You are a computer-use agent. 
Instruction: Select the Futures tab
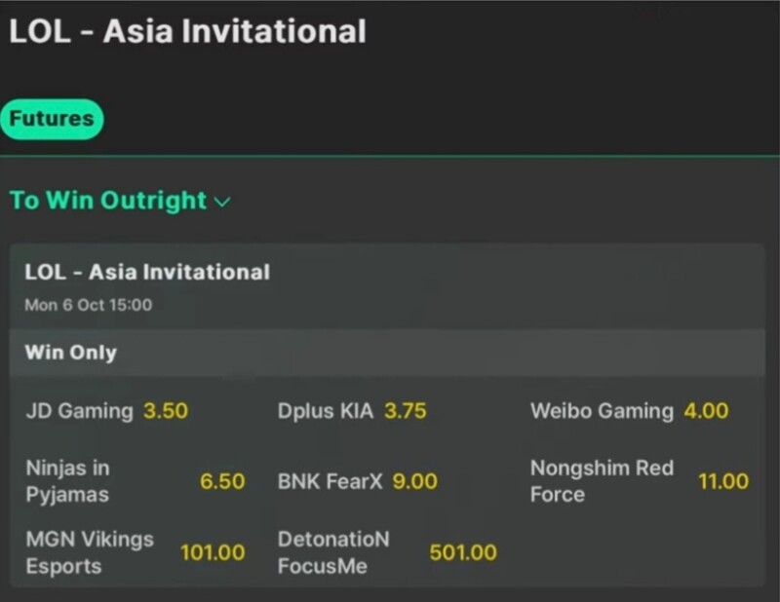52,119
